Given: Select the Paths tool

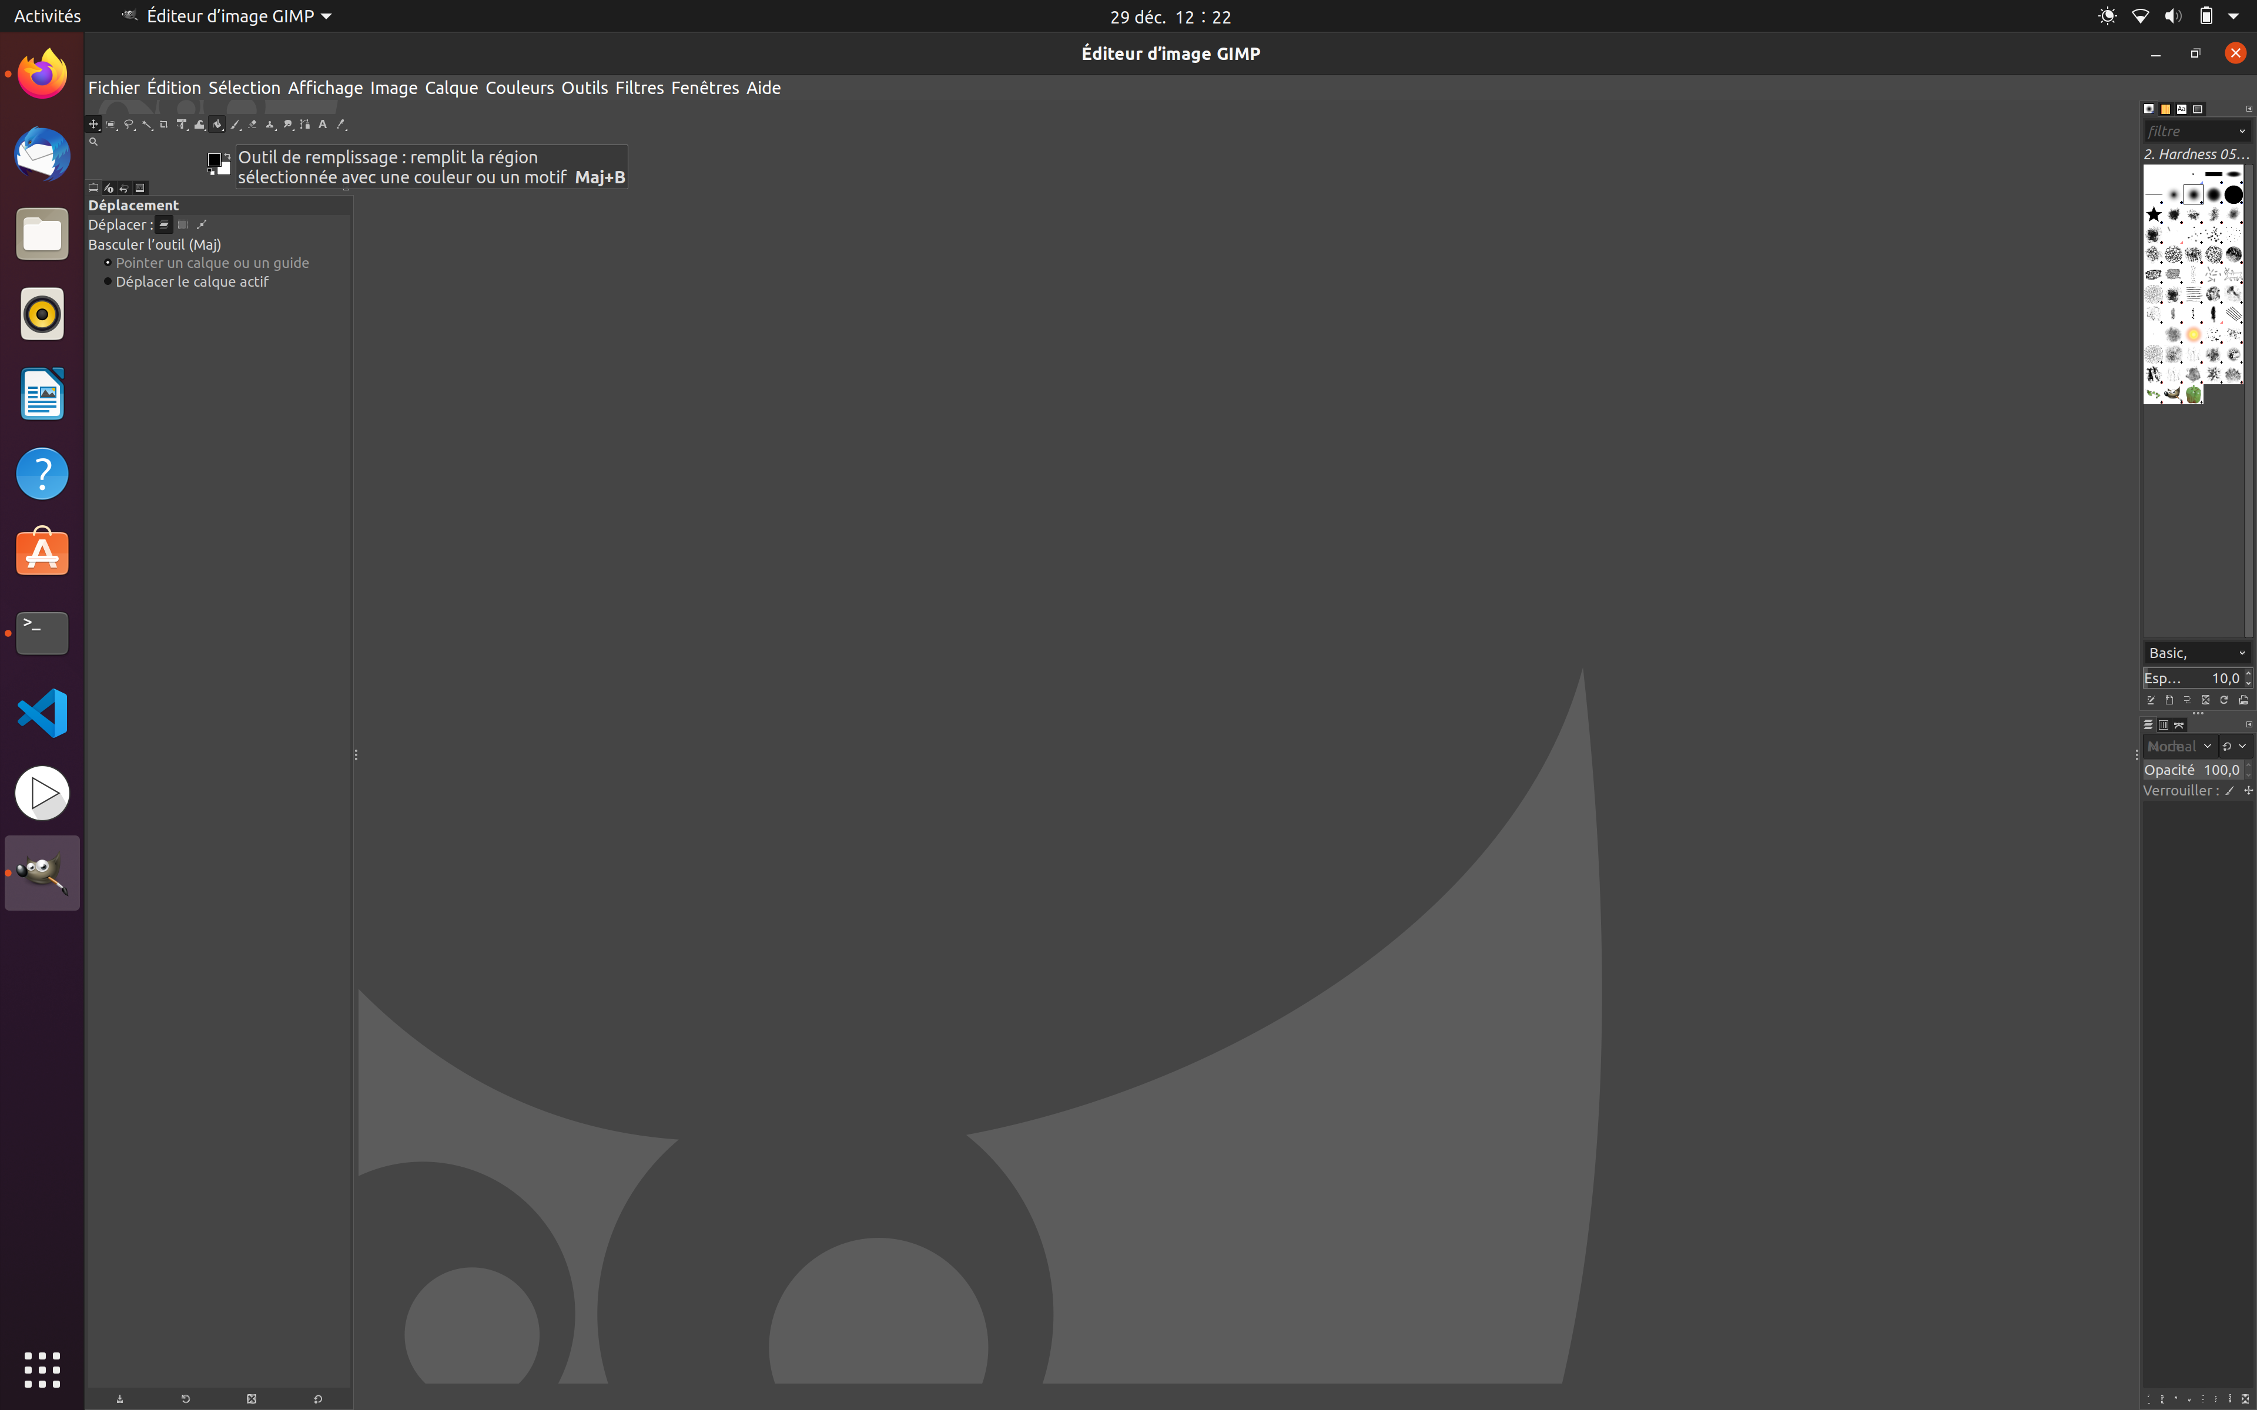Looking at the screenshot, I should 305,124.
